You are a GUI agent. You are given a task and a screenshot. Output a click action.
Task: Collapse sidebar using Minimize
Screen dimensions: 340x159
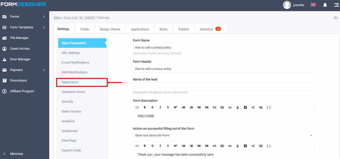pos(16,154)
